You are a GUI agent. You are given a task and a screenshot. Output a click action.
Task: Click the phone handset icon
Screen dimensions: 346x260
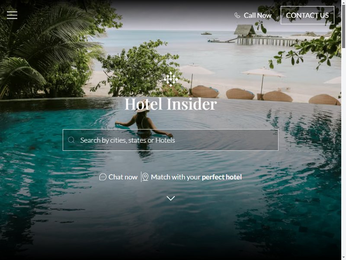coord(237,15)
